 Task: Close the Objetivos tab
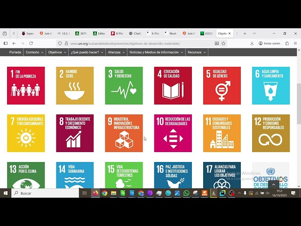click(x=230, y=33)
